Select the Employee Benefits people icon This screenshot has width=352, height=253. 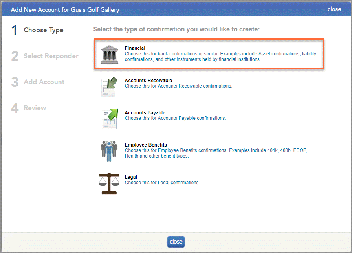[108, 151]
